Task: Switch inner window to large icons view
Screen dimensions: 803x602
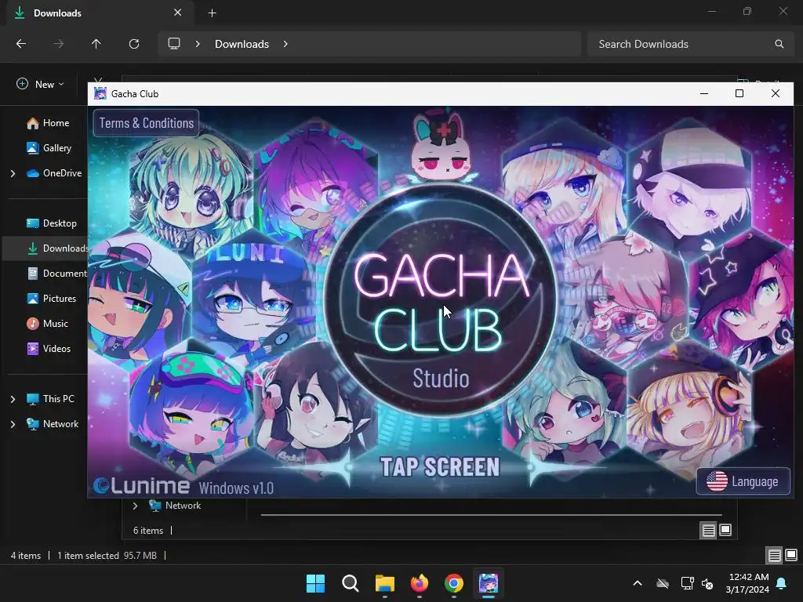Action: coord(725,530)
